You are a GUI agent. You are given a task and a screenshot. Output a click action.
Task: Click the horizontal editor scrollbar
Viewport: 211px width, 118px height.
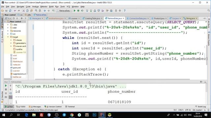112,79
